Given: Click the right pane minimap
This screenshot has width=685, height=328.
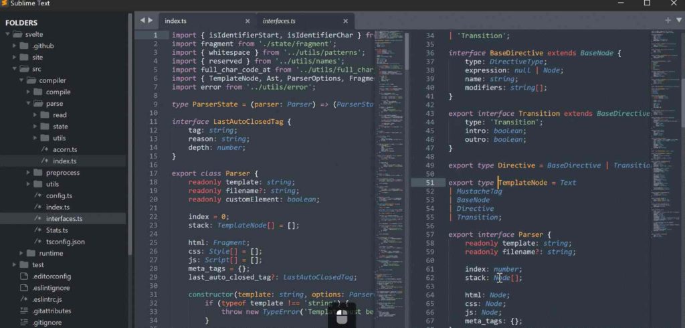Looking at the screenshot, I should click(664, 136).
